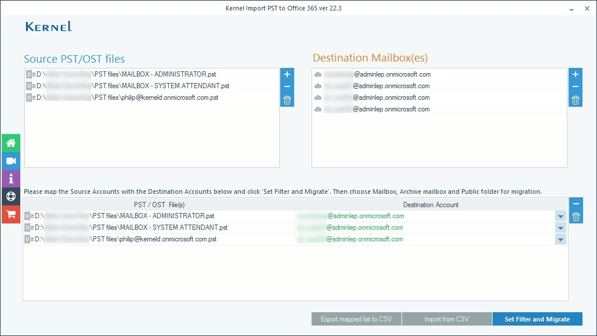
Task: Delete all destination mailboxes with the trash icon
Action: (x=576, y=100)
